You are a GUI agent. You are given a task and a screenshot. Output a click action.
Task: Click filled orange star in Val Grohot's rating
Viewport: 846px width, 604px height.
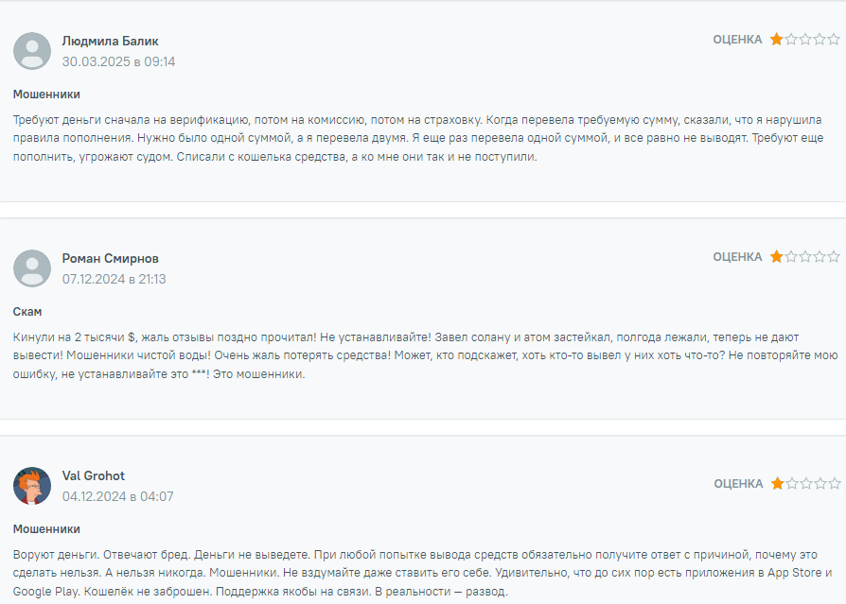click(778, 484)
